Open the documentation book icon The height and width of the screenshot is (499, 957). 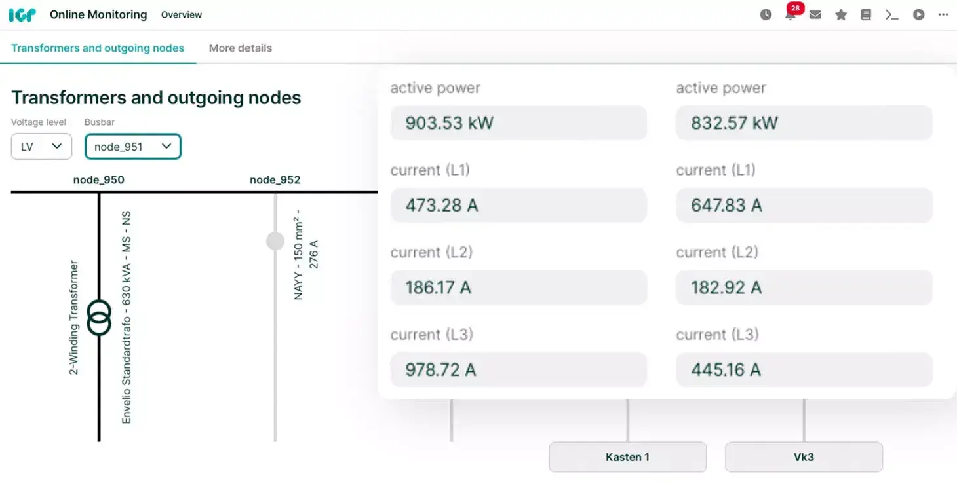click(866, 14)
